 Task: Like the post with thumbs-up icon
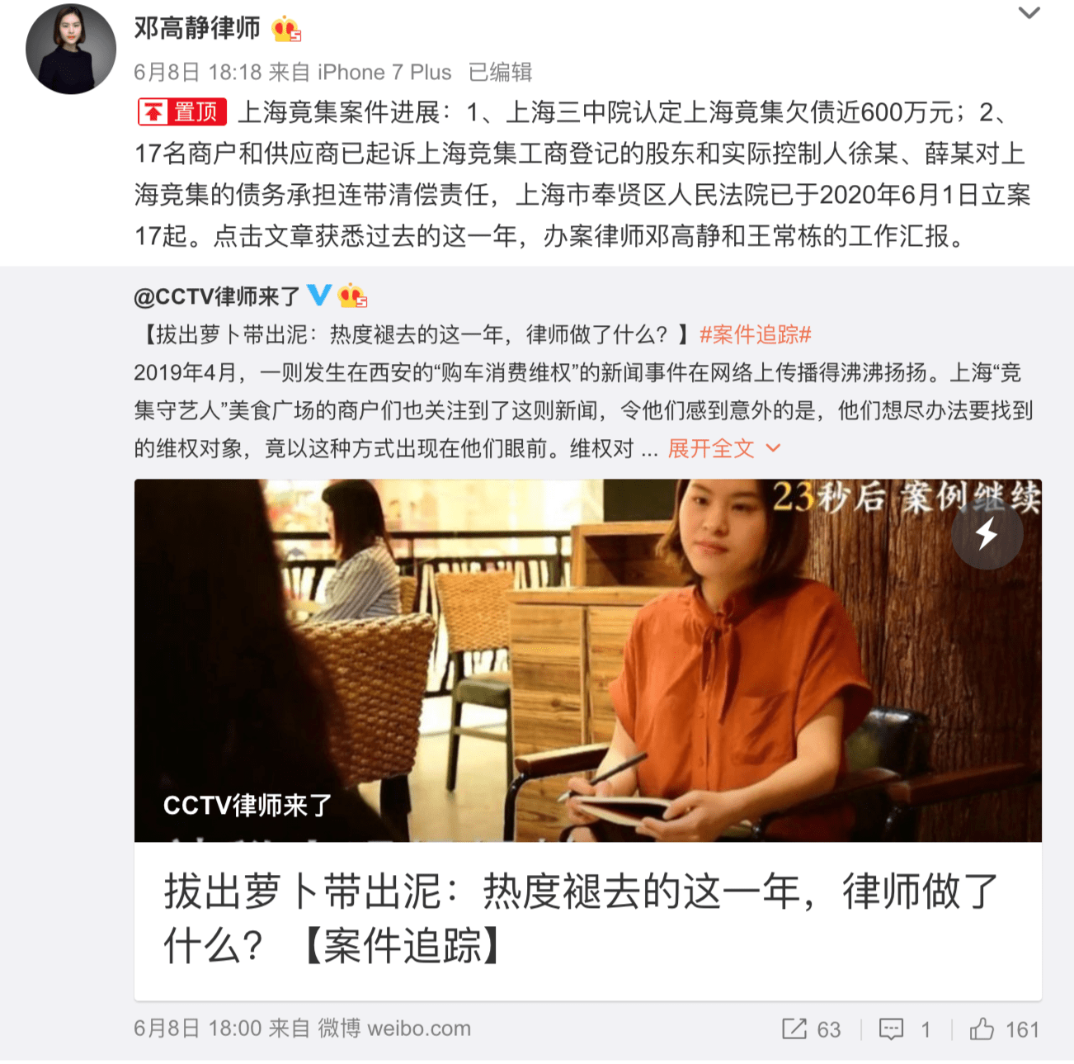pyautogui.click(x=982, y=1029)
